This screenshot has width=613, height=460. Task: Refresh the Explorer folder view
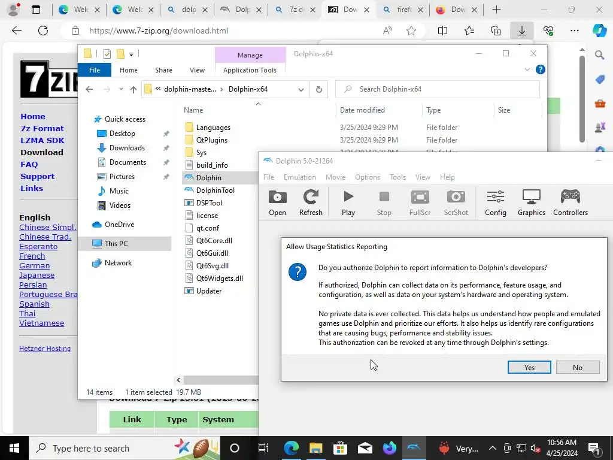tap(319, 90)
